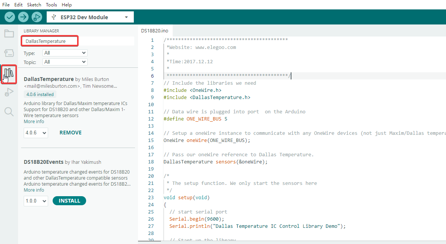
Task: Click line number 12 in gutter
Action: click(x=151, y=119)
